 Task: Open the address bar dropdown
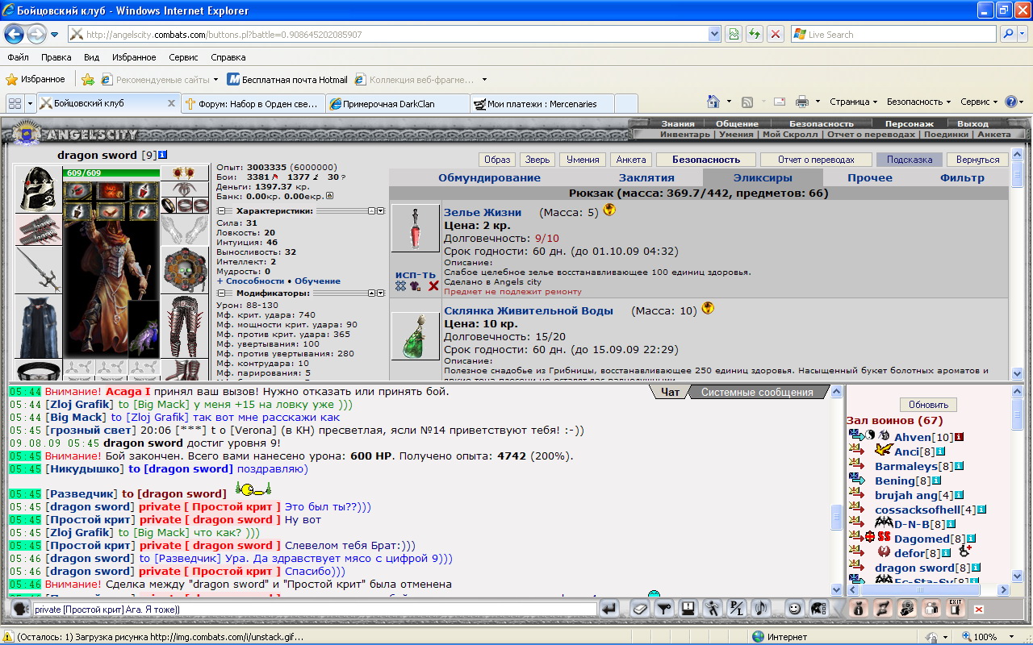click(x=714, y=35)
